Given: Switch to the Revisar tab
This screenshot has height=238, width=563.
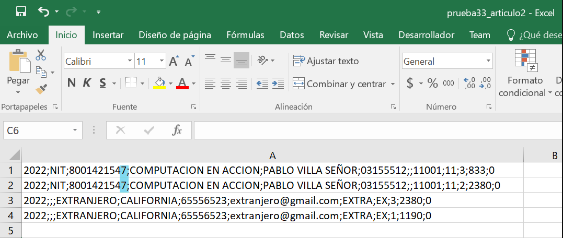Looking at the screenshot, I should tap(334, 35).
